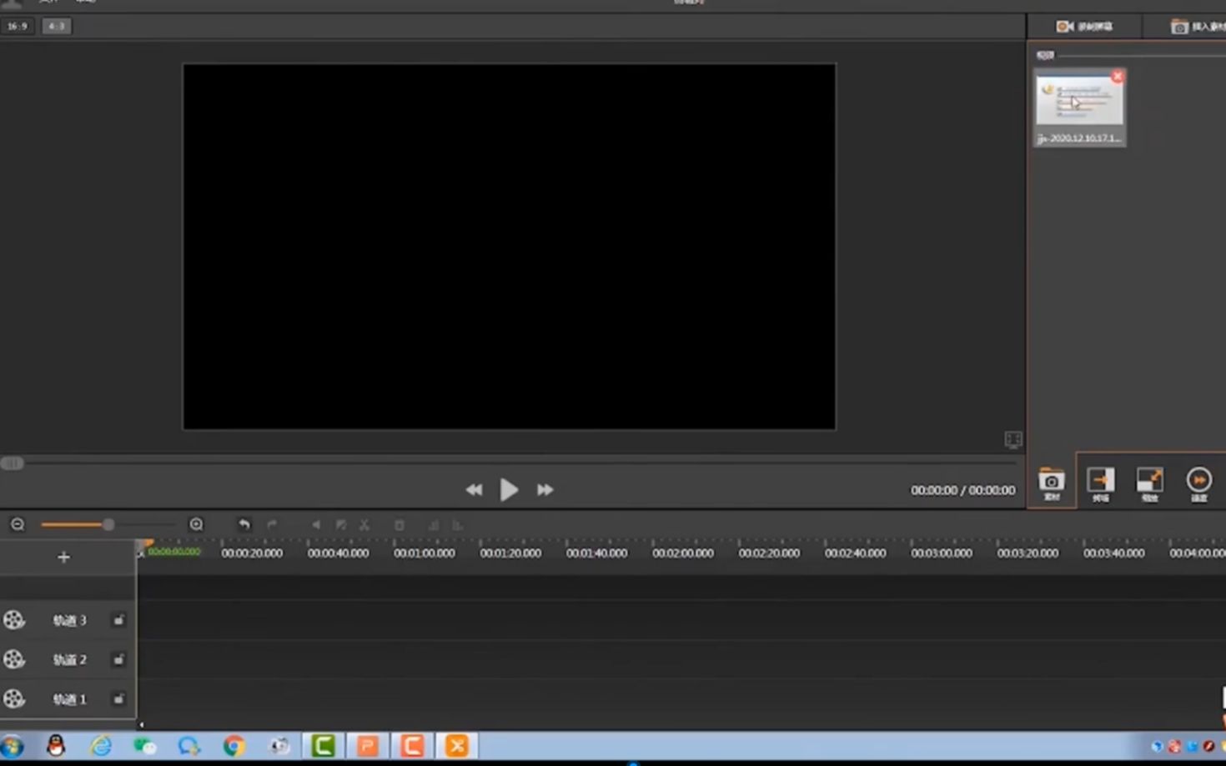The image size is (1226, 766).
Task: Click the 00:02:00.000 ruler mark
Action: tap(683, 553)
